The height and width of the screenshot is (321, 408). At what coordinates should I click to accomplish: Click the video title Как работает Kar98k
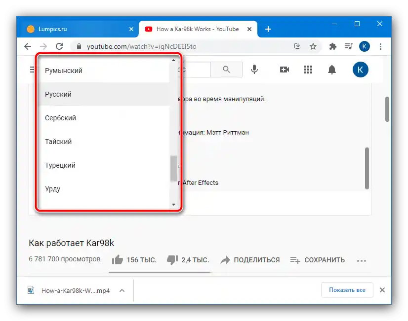point(71,243)
